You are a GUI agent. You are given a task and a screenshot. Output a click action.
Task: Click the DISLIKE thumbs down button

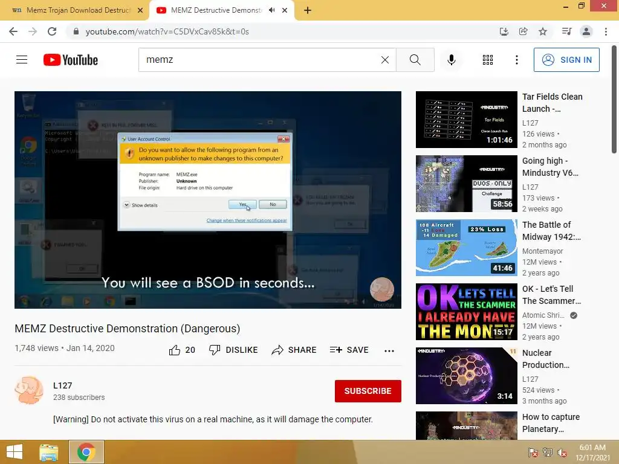(233, 350)
